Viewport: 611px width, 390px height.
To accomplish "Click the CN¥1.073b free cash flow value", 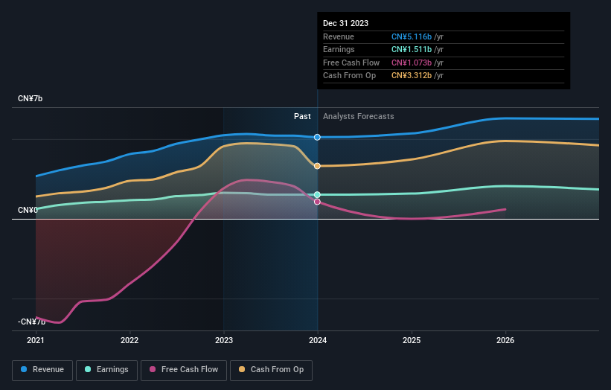I will coord(412,63).
